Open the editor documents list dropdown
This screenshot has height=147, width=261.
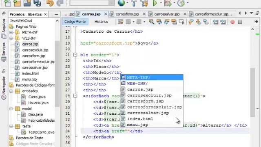point(252,13)
